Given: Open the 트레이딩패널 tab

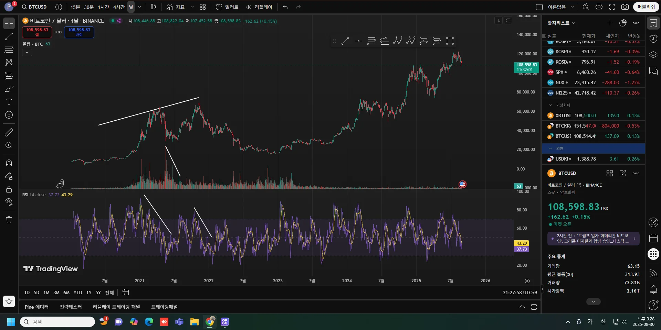Looking at the screenshot, I should point(164,307).
